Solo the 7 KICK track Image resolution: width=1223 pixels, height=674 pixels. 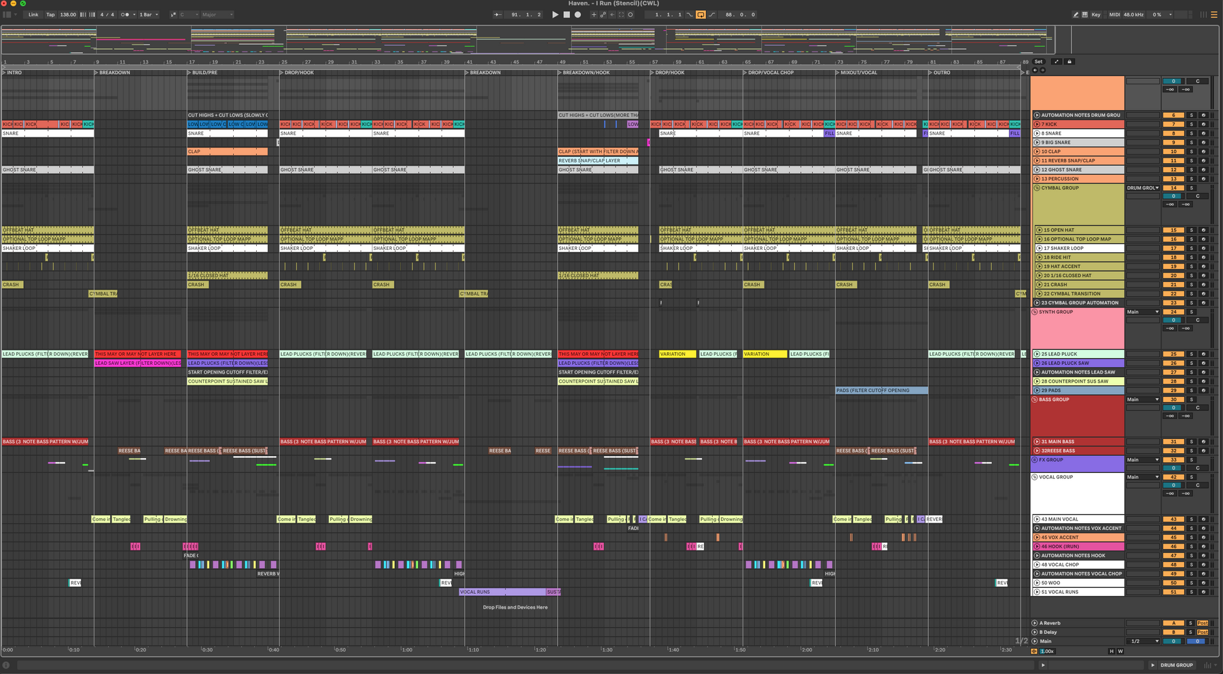click(x=1191, y=124)
